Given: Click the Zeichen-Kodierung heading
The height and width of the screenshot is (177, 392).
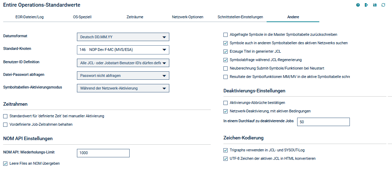Looking at the screenshot, I should click(243, 138).
